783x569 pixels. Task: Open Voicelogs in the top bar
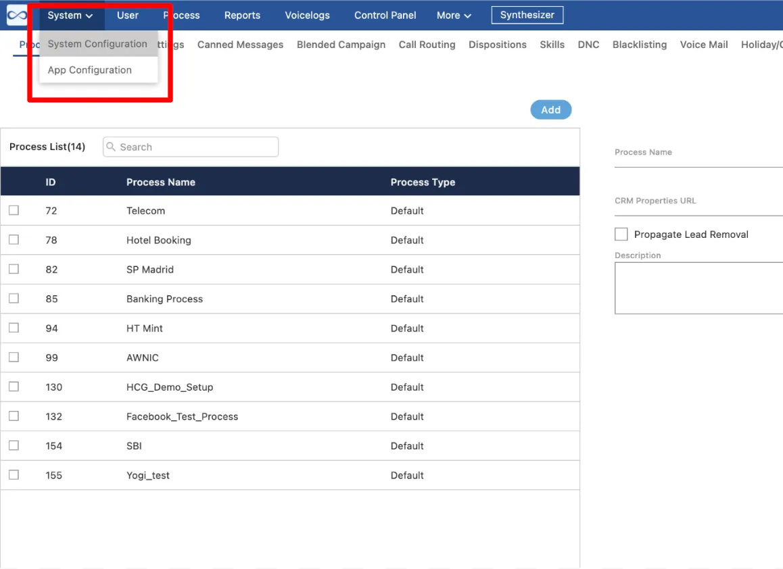tap(308, 16)
